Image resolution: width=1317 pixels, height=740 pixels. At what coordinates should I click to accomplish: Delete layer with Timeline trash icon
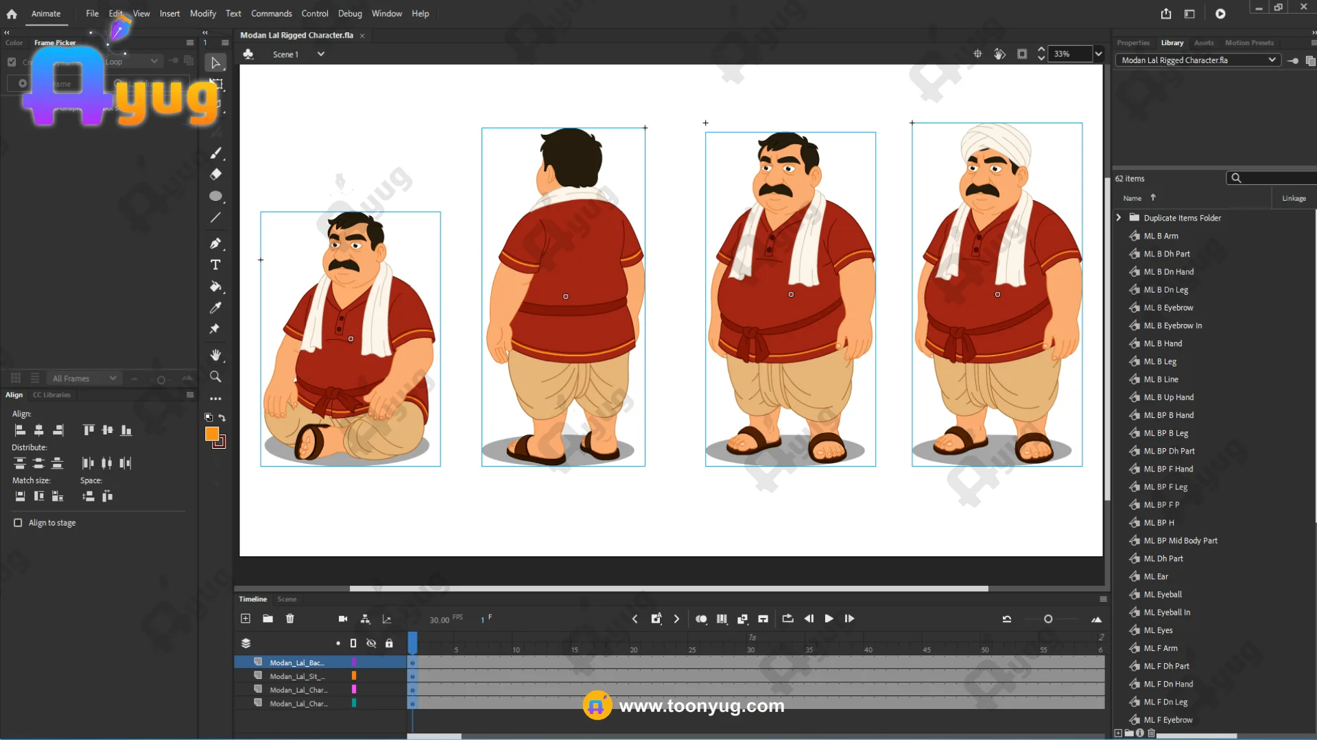(x=290, y=619)
